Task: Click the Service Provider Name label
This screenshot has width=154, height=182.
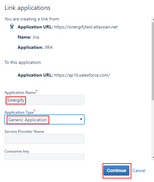Action: tap(24, 132)
